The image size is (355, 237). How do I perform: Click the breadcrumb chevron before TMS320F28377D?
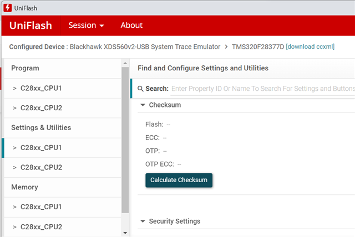point(226,47)
